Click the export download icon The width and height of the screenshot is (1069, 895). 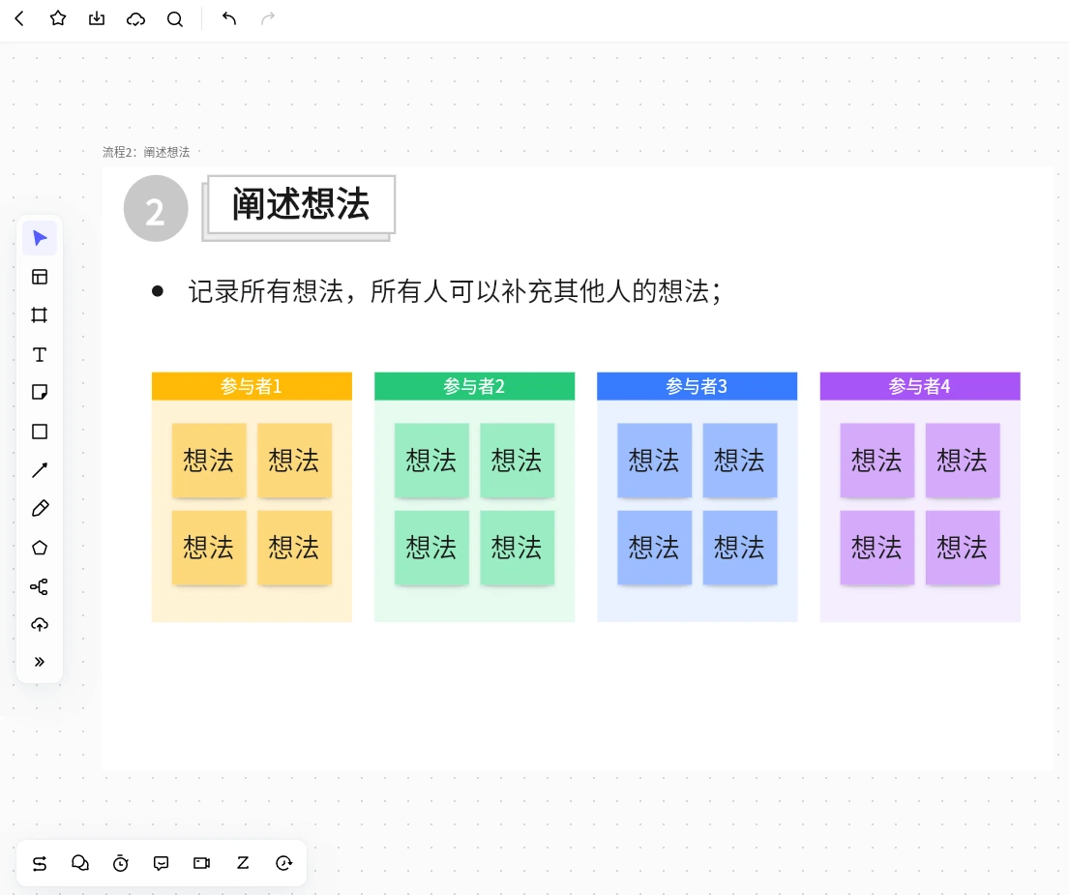(x=97, y=18)
